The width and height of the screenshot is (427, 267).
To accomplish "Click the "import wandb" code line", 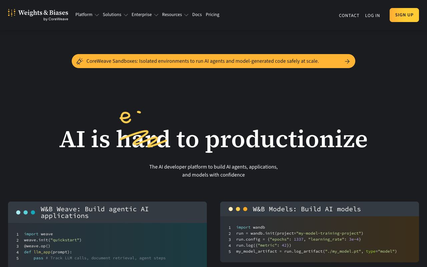I will click(x=251, y=227).
